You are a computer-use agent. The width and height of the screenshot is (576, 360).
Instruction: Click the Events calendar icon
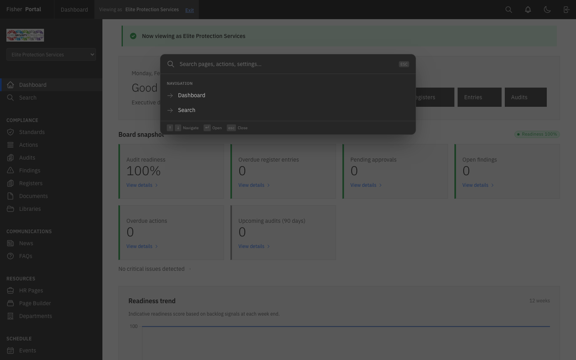coord(10,350)
